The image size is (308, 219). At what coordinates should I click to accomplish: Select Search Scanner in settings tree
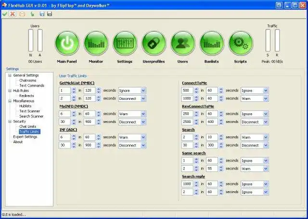(x=31, y=116)
